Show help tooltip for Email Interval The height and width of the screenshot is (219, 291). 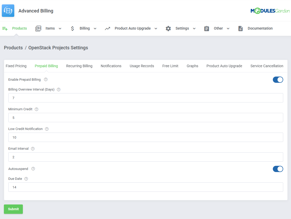pyautogui.click(x=33, y=148)
